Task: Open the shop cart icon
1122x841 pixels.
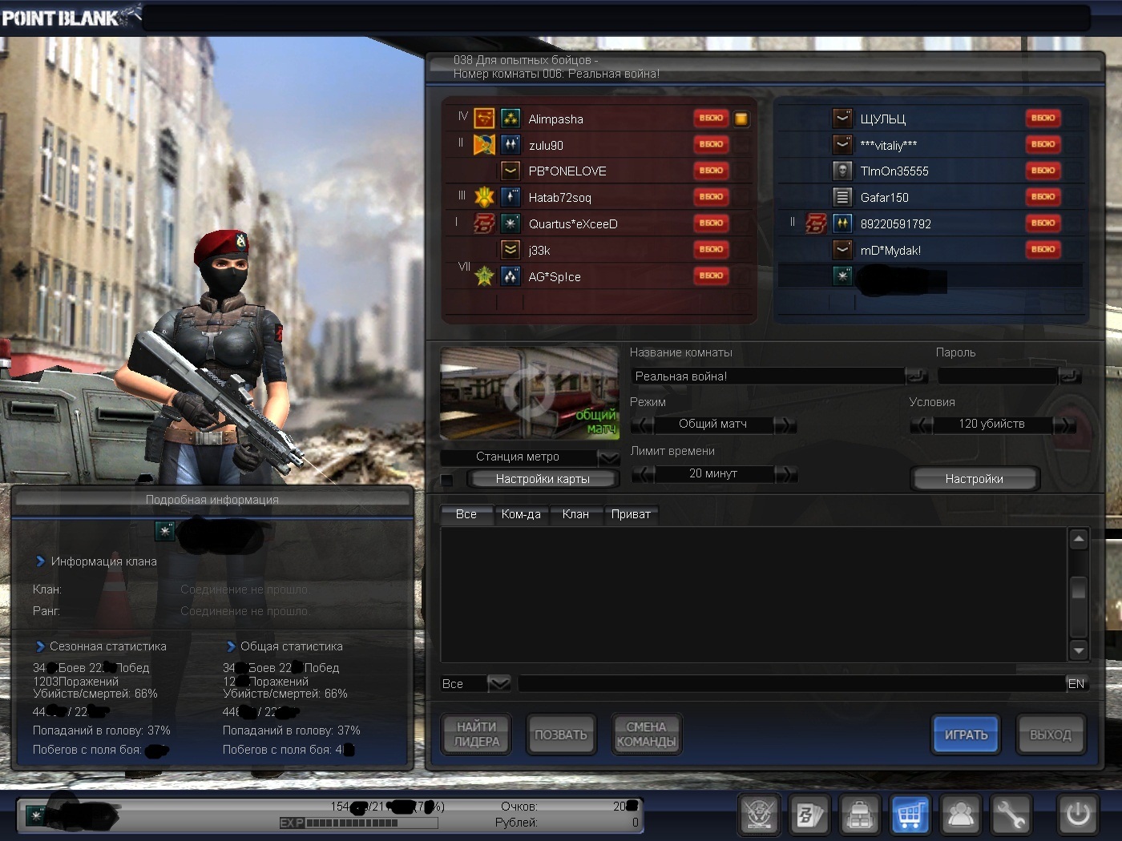Action: [x=910, y=815]
